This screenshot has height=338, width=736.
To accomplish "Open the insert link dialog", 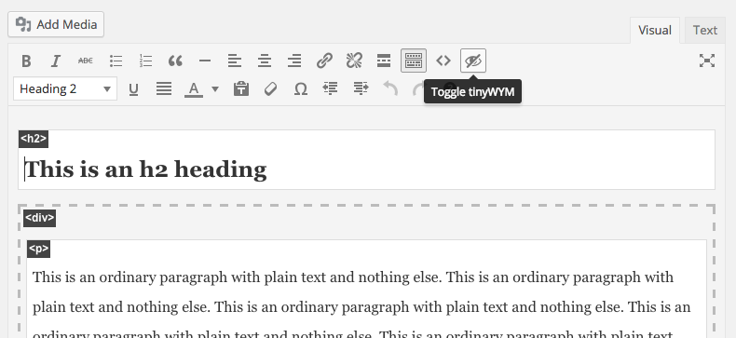I will (x=324, y=61).
